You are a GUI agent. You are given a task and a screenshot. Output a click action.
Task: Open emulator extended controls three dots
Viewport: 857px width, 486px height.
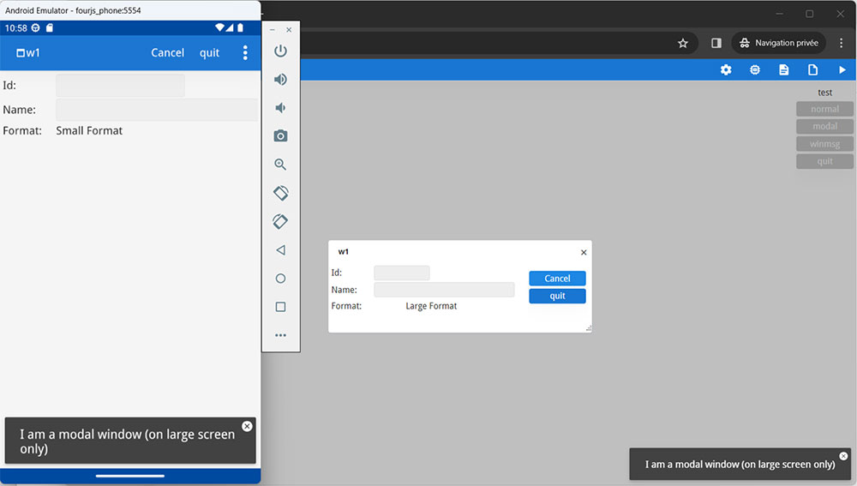(x=280, y=335)
